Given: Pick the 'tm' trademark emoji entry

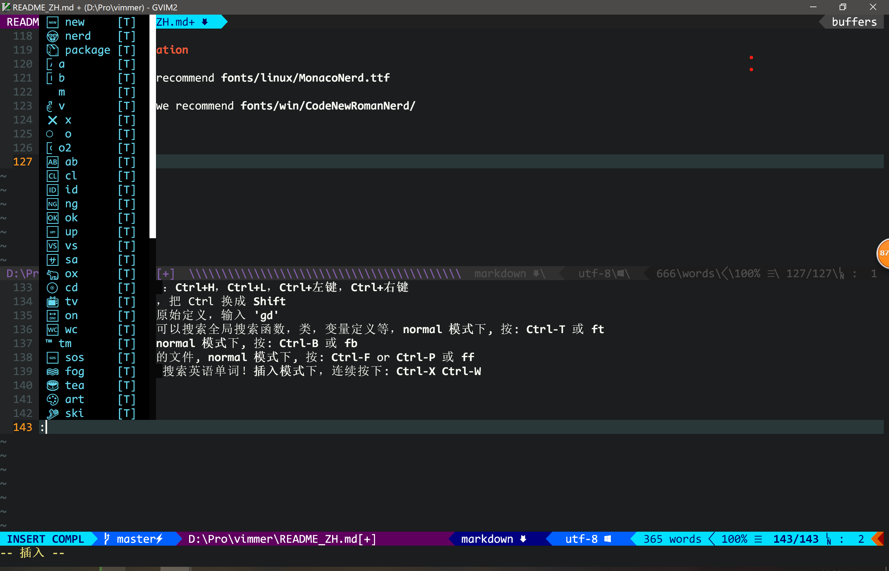Looking at the screenshot, I should (94, 344).
